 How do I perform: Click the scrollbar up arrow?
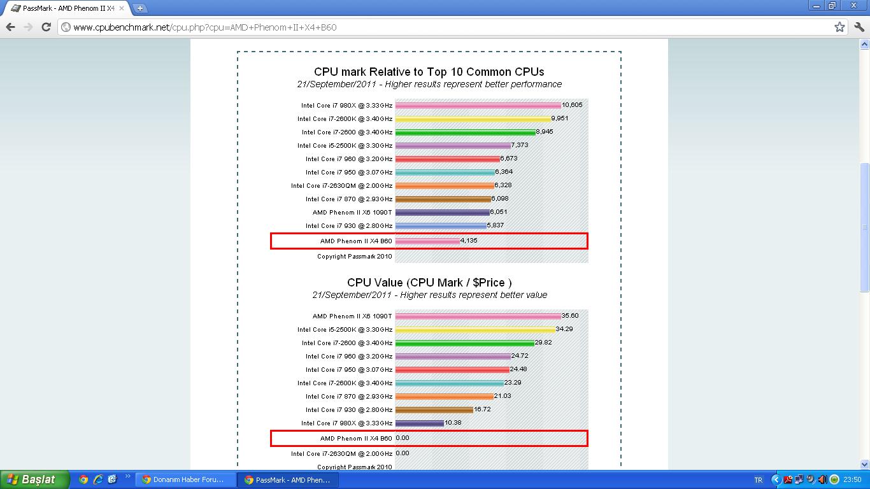tap(864, 44)
